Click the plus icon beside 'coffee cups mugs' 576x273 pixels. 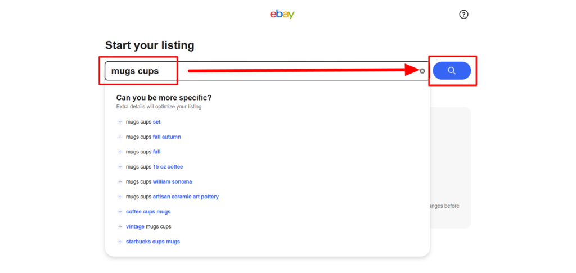coord(120,212)
